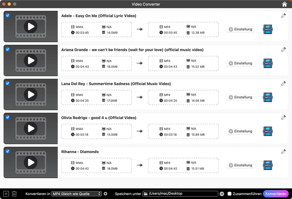Play the Ariana Grande video thumbnail
The width and height of the screenshot is (292, 199).
click(30, 60)
